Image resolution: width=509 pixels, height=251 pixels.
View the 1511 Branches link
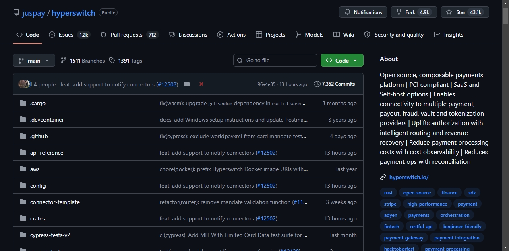[83, 61]
